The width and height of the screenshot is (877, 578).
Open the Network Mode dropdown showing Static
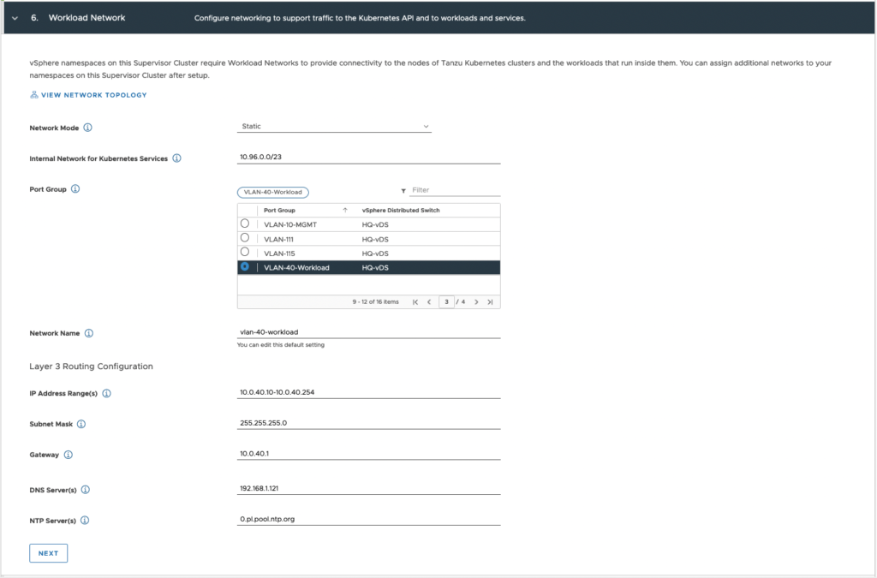pyautogui.click(x=334, y=125)
